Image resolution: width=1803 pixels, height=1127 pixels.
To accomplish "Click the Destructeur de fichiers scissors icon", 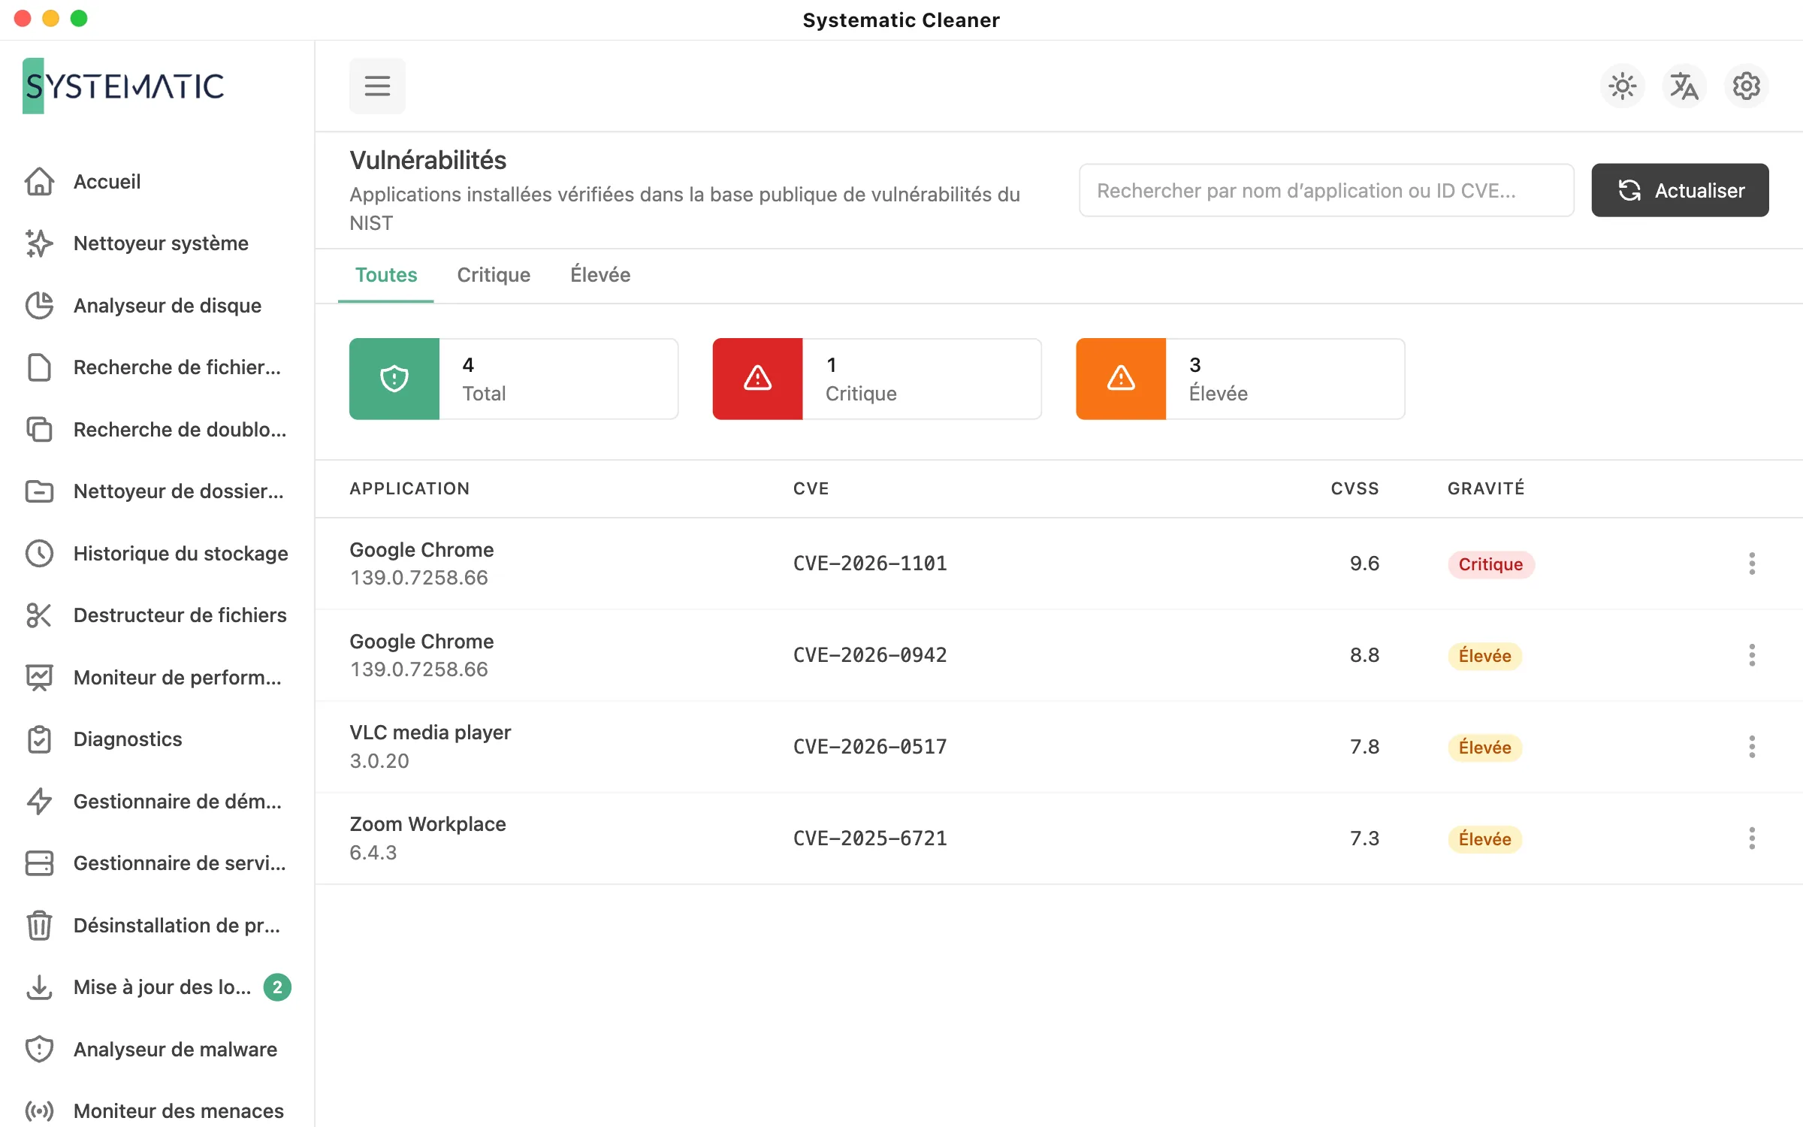I will (x=39, y=615).
